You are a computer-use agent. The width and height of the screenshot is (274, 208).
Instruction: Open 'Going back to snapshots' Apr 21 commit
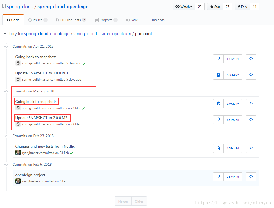click(x=36, y=57)
